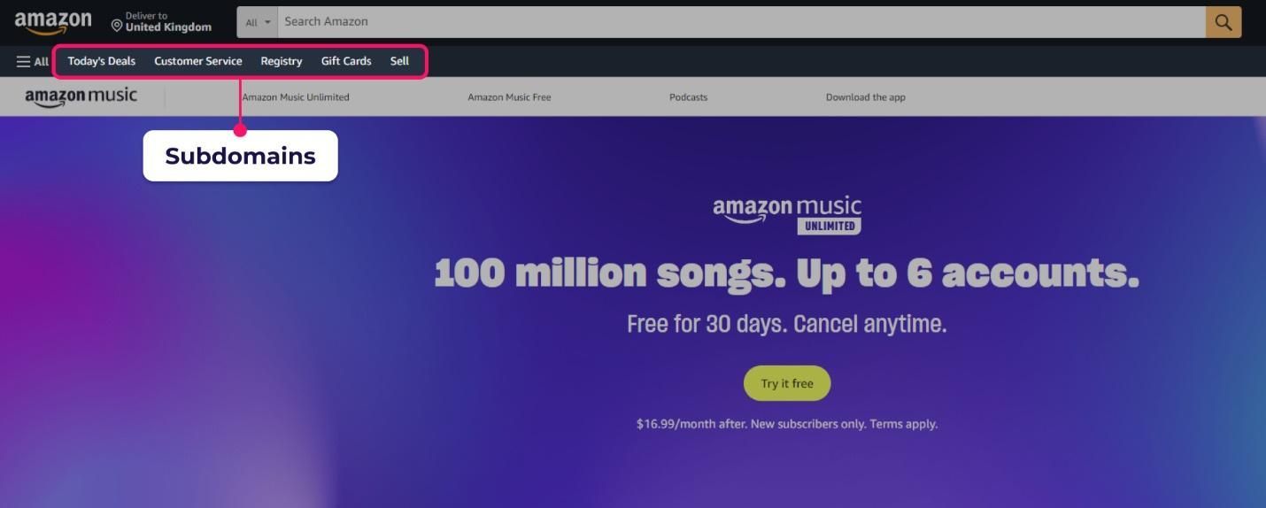Open the Podcasts tab
Screen dimensions: 1266x508
click(x=689, y=97)
